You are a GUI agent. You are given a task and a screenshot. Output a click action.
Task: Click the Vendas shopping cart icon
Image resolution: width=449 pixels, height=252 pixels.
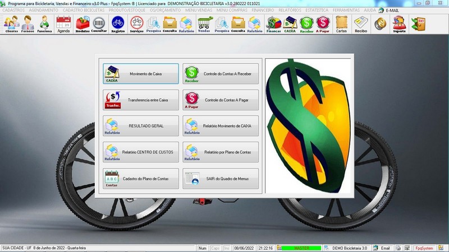coord(204,24)
